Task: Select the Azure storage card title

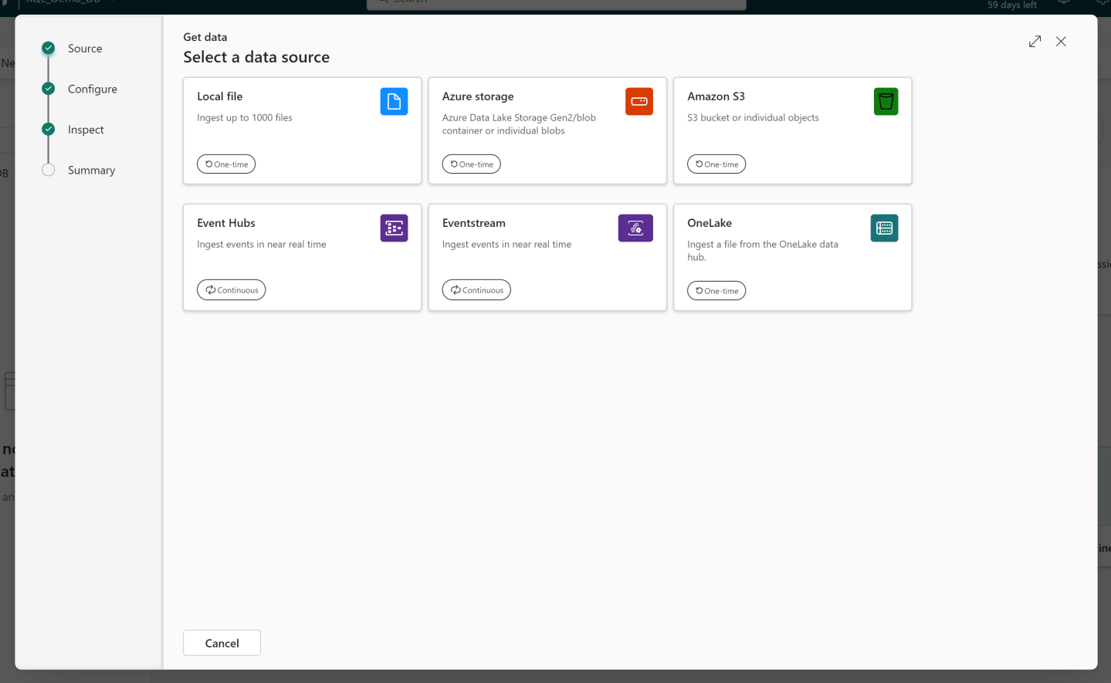Action: pyautogui.click(x=478, y=96)
